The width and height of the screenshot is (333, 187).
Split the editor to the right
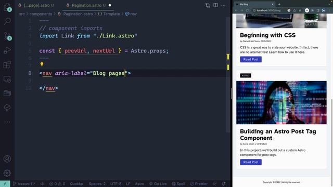[215, 5]
